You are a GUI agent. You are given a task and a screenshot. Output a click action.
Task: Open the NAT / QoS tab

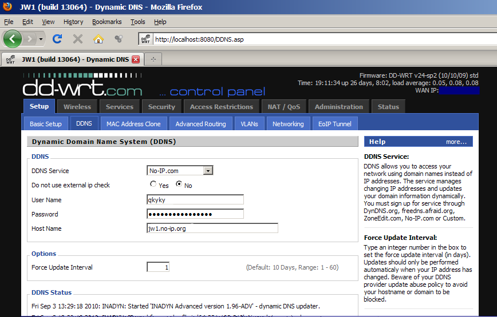point(283,107)
